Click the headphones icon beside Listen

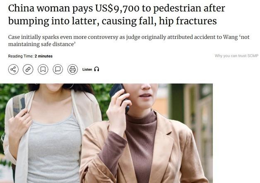[96, 69]
